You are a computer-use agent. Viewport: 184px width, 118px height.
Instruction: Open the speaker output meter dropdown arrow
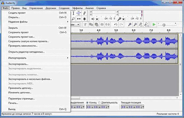97,19
